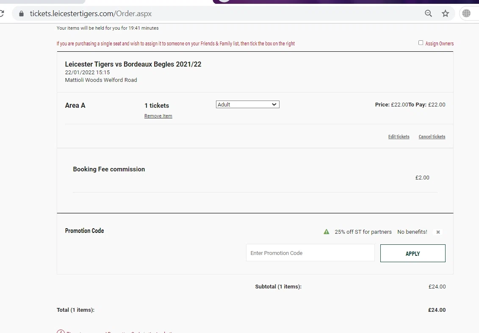Image resolution: width=479 pixels, height=333 pixels.
Task: Click the Area A label
Action: (x=75, y=105)
